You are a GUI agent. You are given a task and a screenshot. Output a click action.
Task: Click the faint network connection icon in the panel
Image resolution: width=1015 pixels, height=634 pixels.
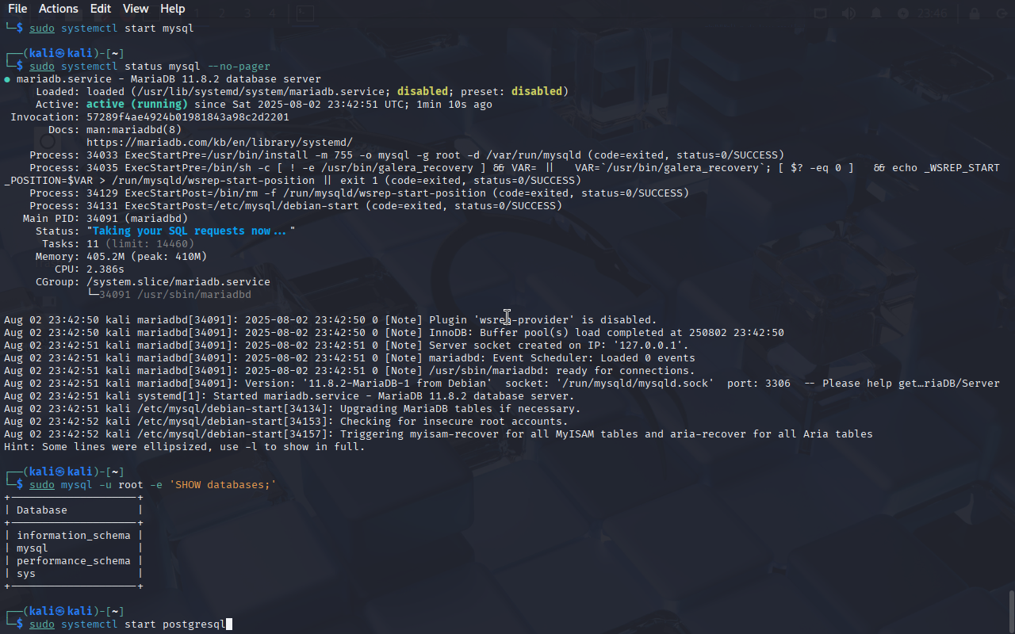(x=821, y=13)
